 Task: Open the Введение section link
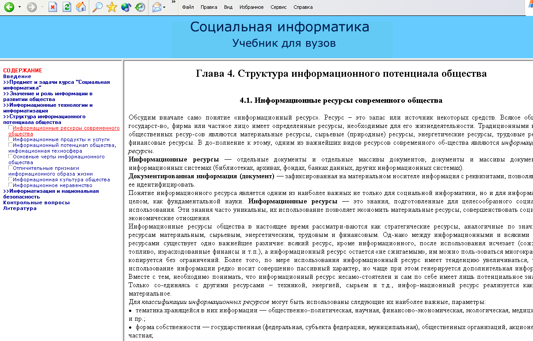(x=17, y=76)
